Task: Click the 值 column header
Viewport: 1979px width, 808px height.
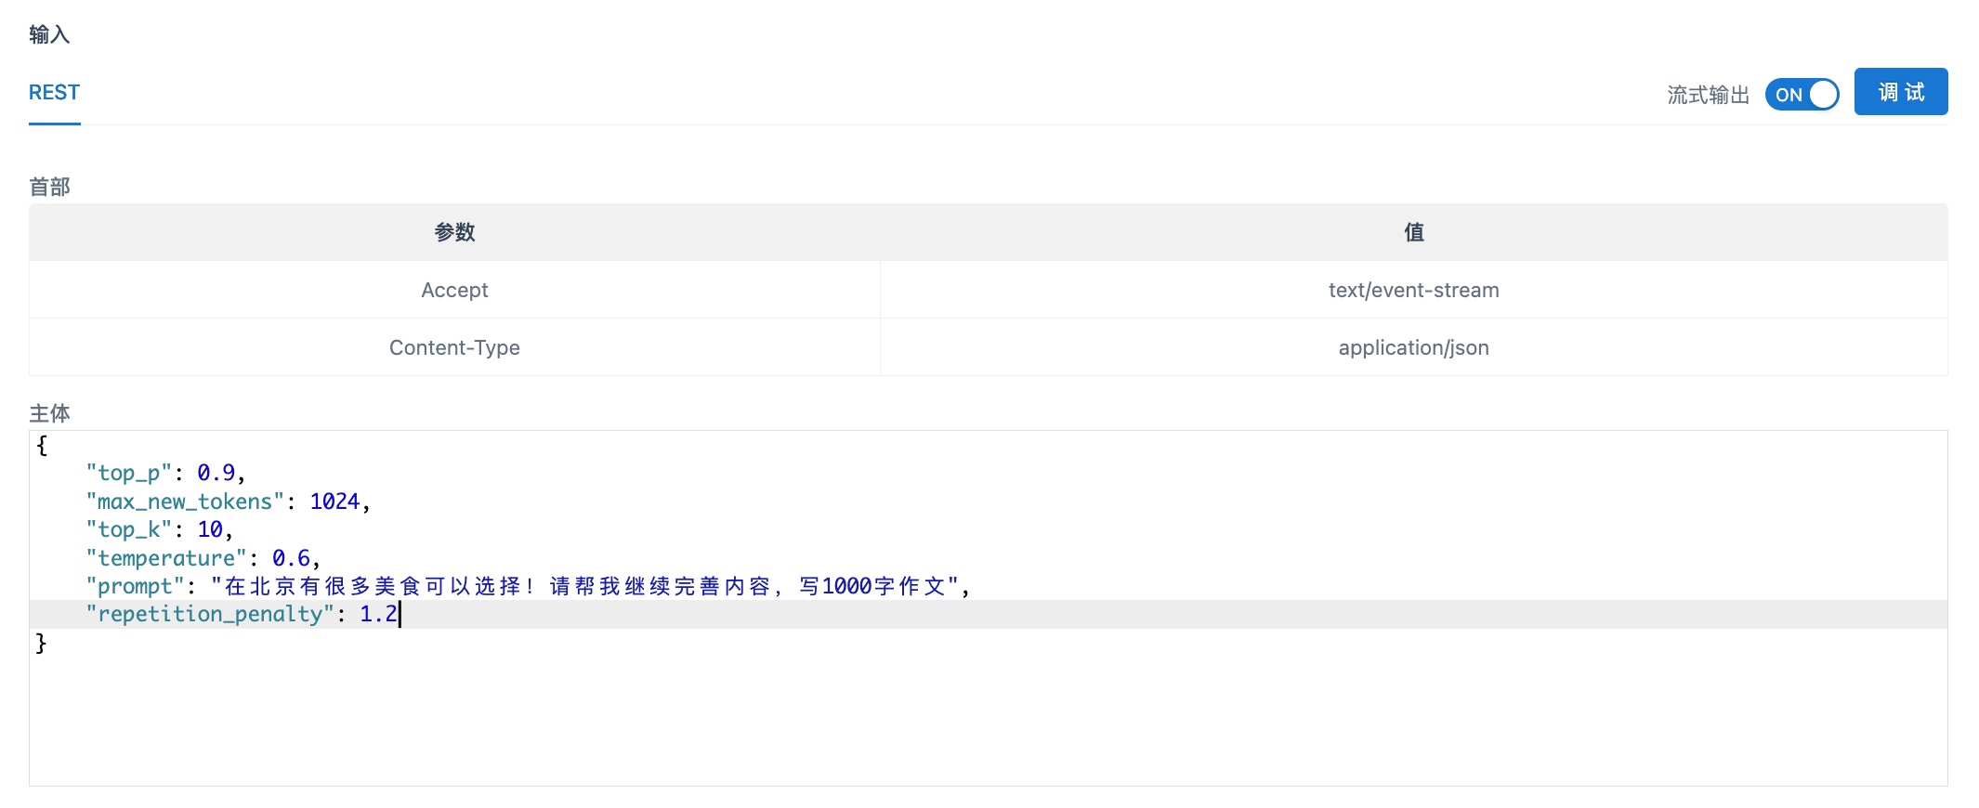Action: pyautogui.click(x=1413, y=232)
